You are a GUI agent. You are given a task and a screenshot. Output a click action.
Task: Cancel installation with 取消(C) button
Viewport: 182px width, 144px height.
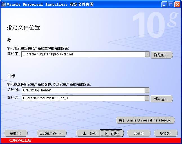coord(166,133)
